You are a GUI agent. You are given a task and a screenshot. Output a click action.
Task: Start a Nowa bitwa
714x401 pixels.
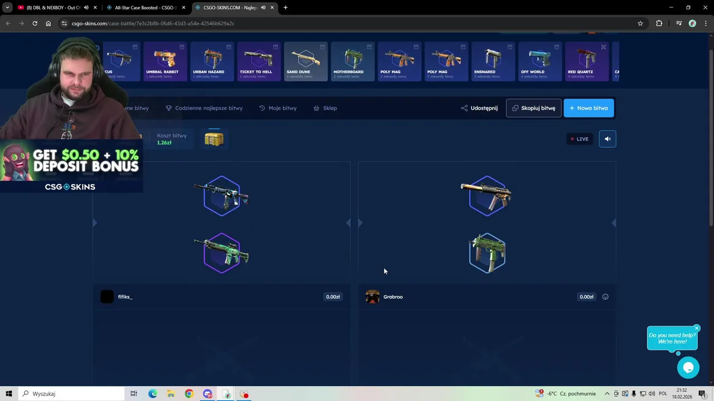[x=588, y=108]
